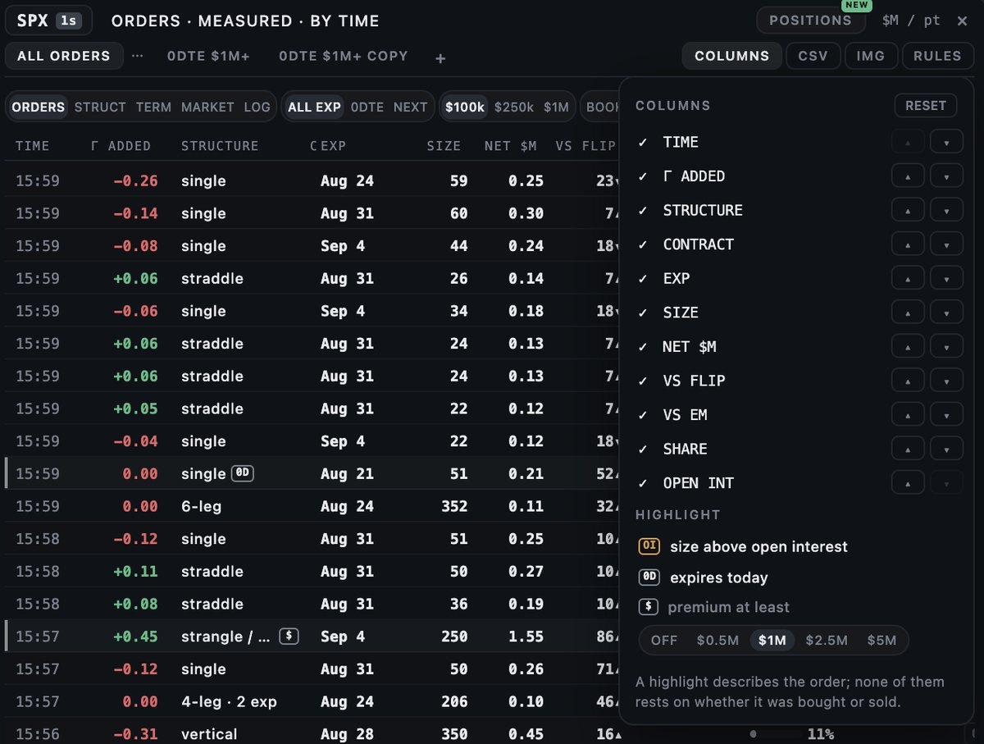Viewport: 984px width, 744px height.
Task: Move the STRUCTURE column up
Action: click(908, 211)
